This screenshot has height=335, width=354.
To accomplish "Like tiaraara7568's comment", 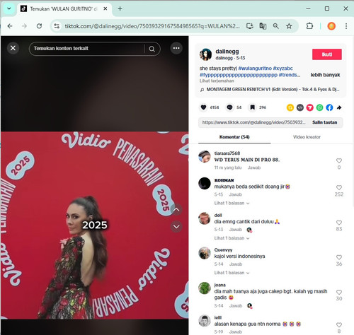I will (x=339, y=160).
